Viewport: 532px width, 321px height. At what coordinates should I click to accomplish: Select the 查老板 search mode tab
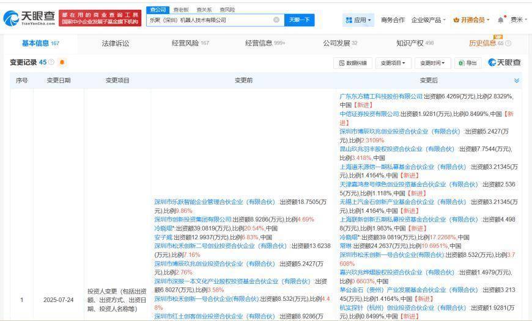(x=180, y=10)
